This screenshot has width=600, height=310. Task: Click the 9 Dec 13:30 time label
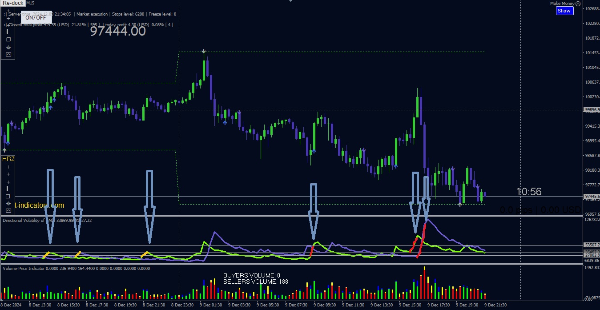(x=382, y=305)
